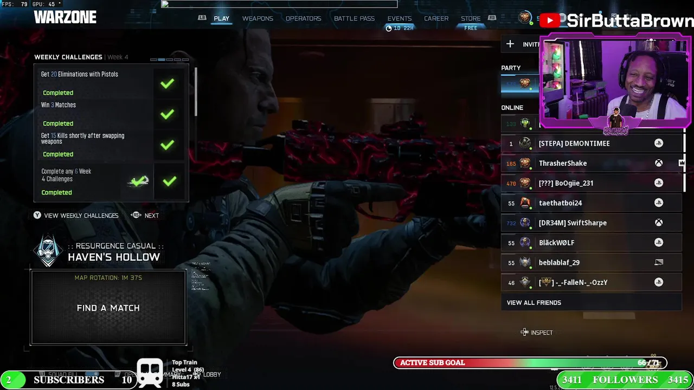Screen dimensions: 694x390
Task: Open the player rank emblem in top bar
Action: pyautogui.click(x=525, y=18)
